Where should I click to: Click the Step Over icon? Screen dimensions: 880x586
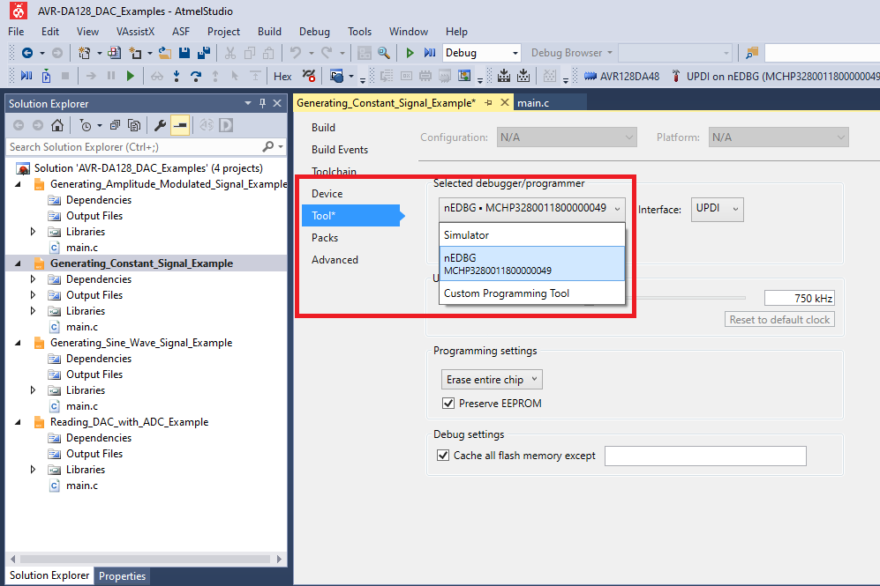coord(196,76)
